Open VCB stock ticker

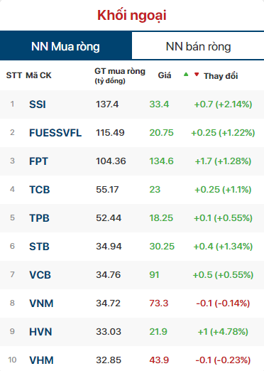40,275
